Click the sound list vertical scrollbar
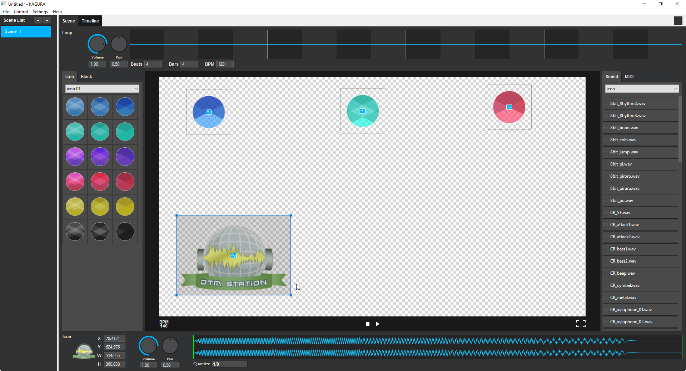Viewport: 686px width, 371px height. (680, 128)
